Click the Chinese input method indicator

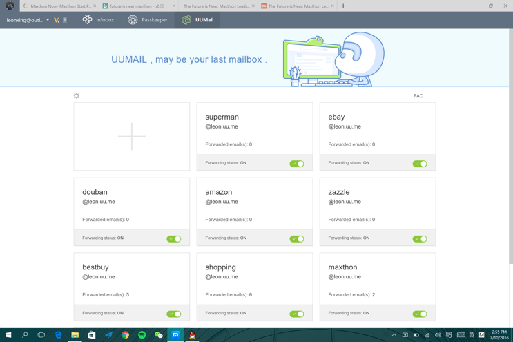472,335
